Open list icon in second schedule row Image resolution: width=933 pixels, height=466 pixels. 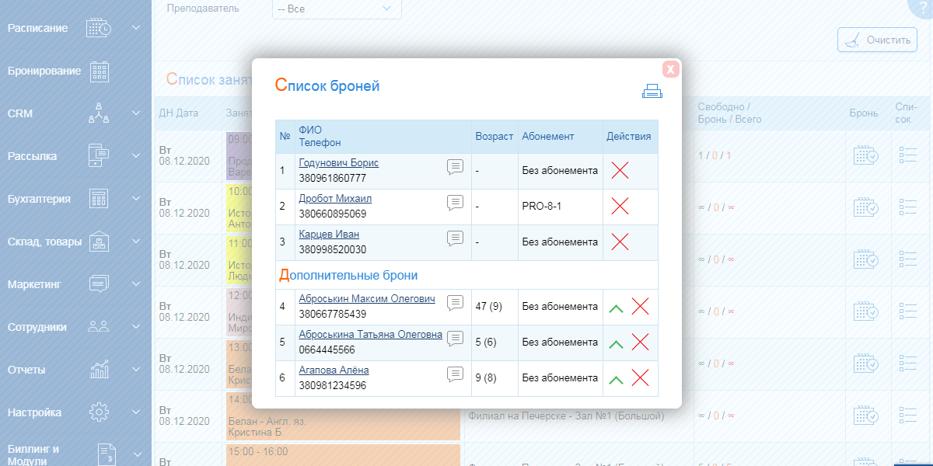(x=907, y=207)
